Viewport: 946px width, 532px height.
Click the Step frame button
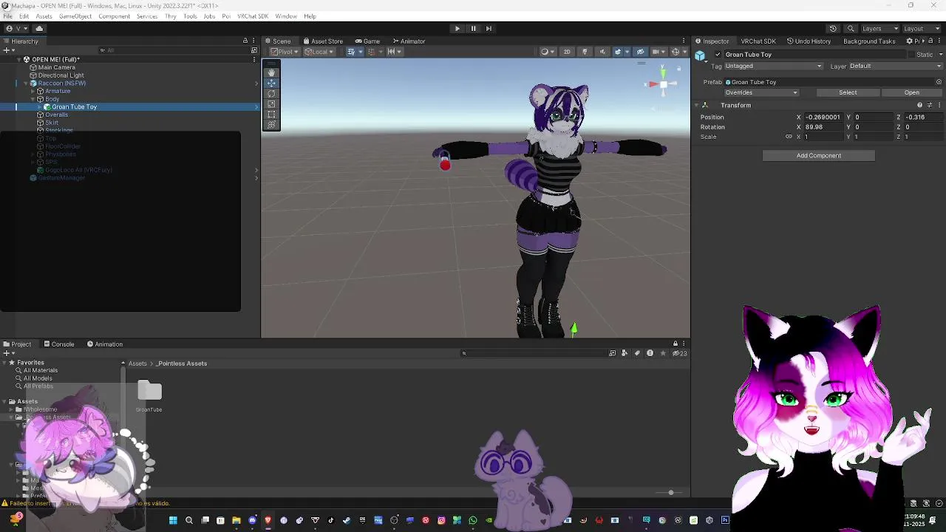click(x=489, y=28)
